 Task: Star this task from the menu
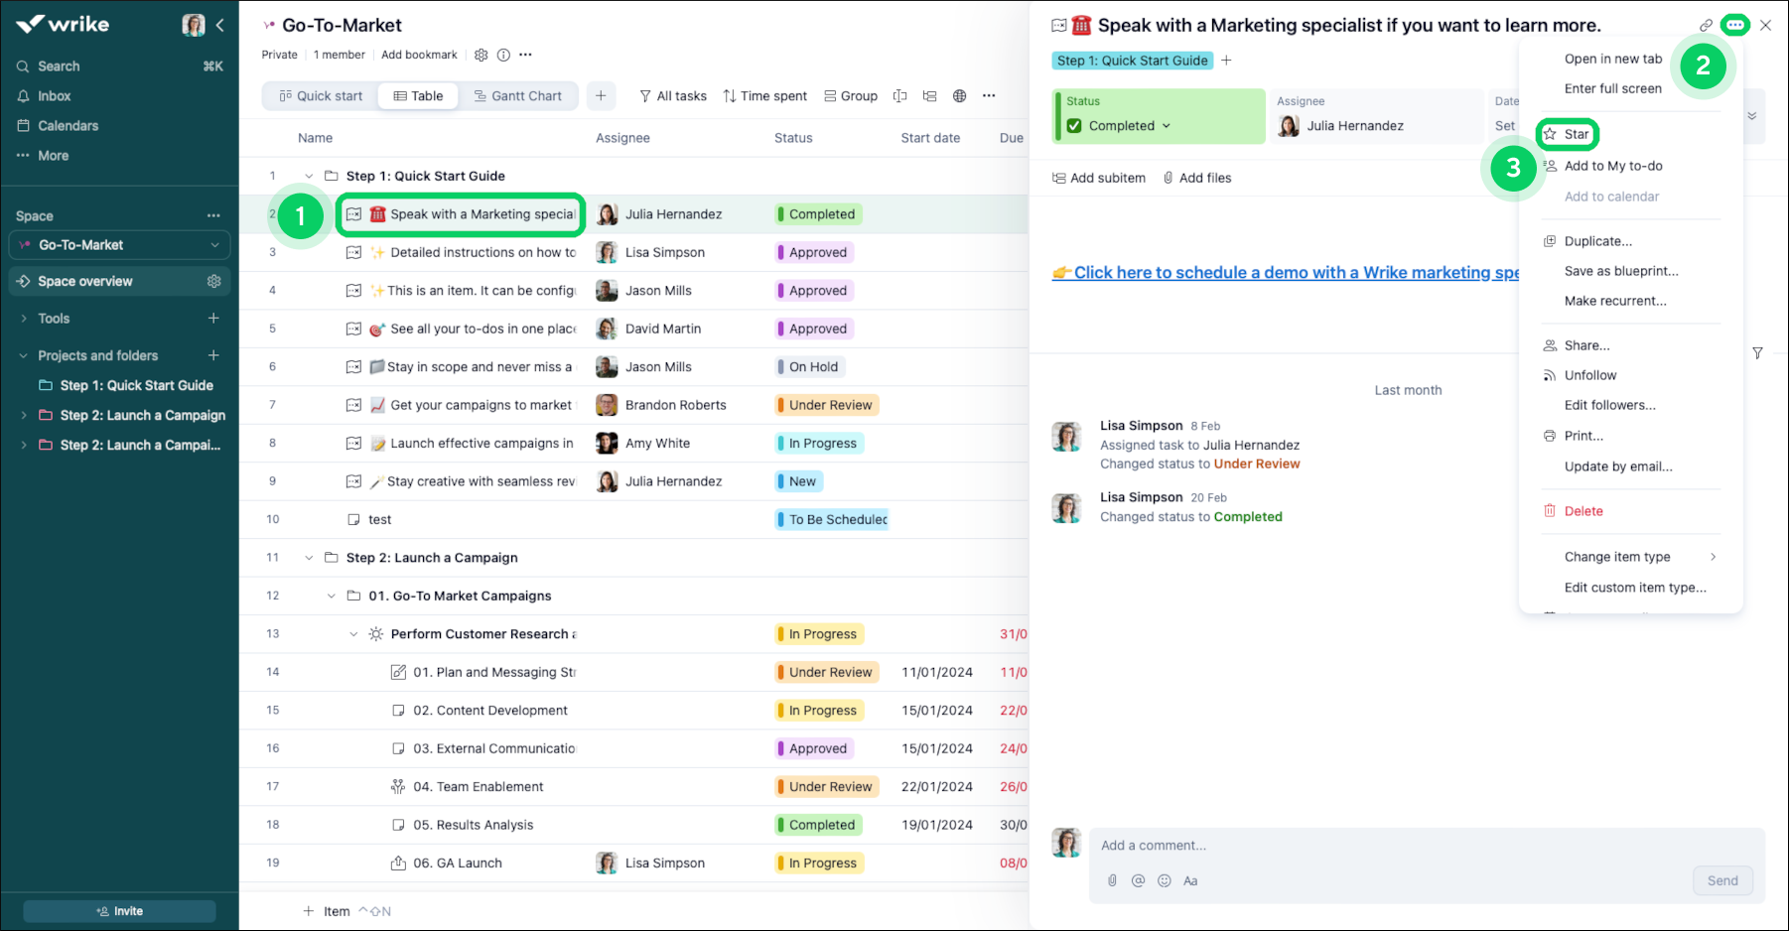point(1576,134)
